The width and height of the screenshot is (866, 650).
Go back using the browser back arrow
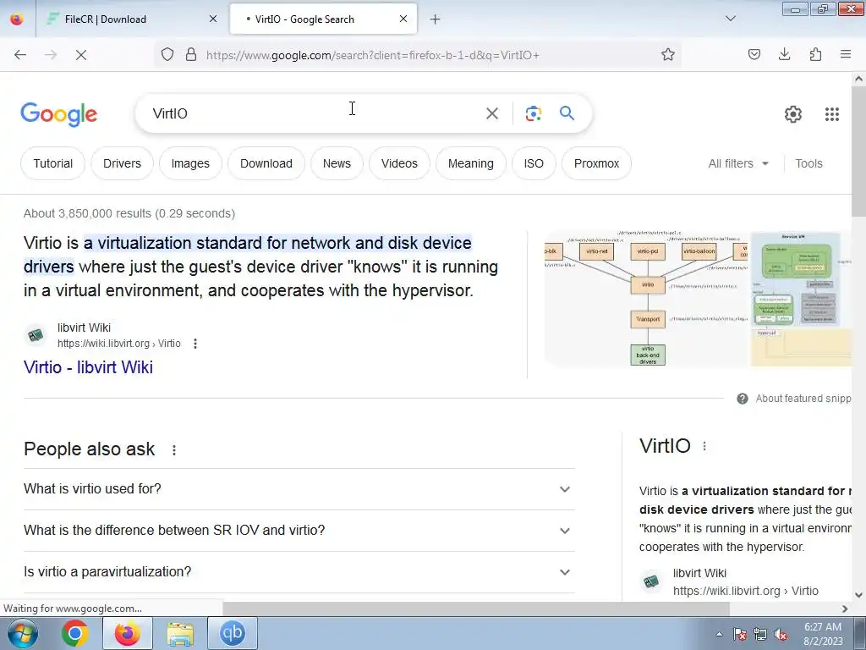(20, 55)
